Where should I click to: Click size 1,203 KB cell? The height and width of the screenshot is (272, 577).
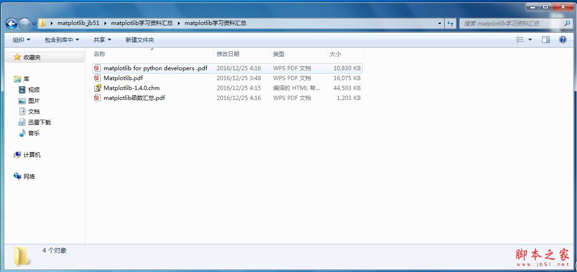point(349,98)
